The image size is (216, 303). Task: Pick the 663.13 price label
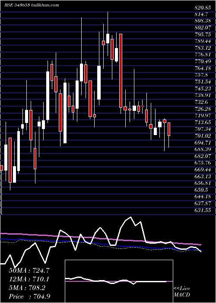(x=202, y=177)
